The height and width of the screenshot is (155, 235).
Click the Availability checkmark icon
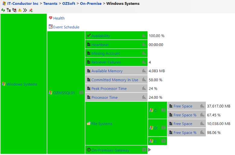tap(89, 36)
